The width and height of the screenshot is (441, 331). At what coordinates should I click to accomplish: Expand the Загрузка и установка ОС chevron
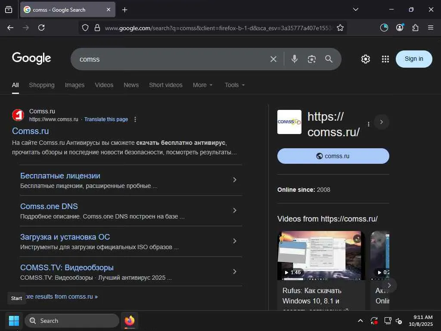(x=235, y=241)
